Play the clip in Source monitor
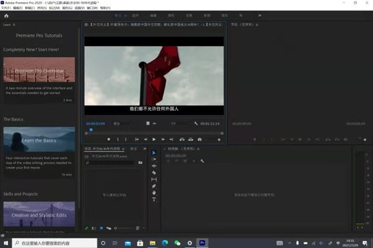Viewport: 373px width, 248px height. [154, 140]
